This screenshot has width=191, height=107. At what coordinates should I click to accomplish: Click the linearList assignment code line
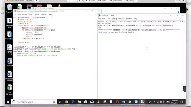coord(37,47)
